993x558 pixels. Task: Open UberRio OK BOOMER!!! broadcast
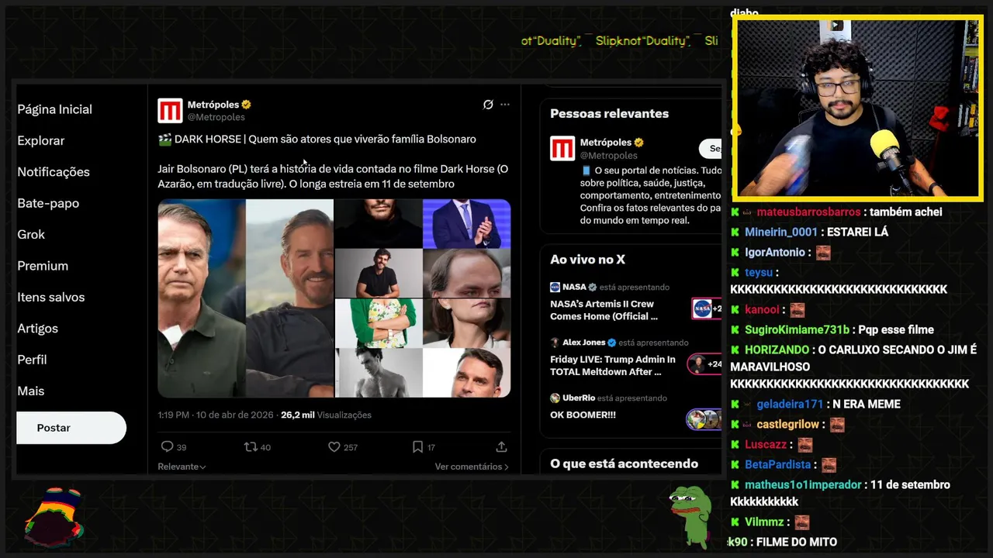point(583,415)
